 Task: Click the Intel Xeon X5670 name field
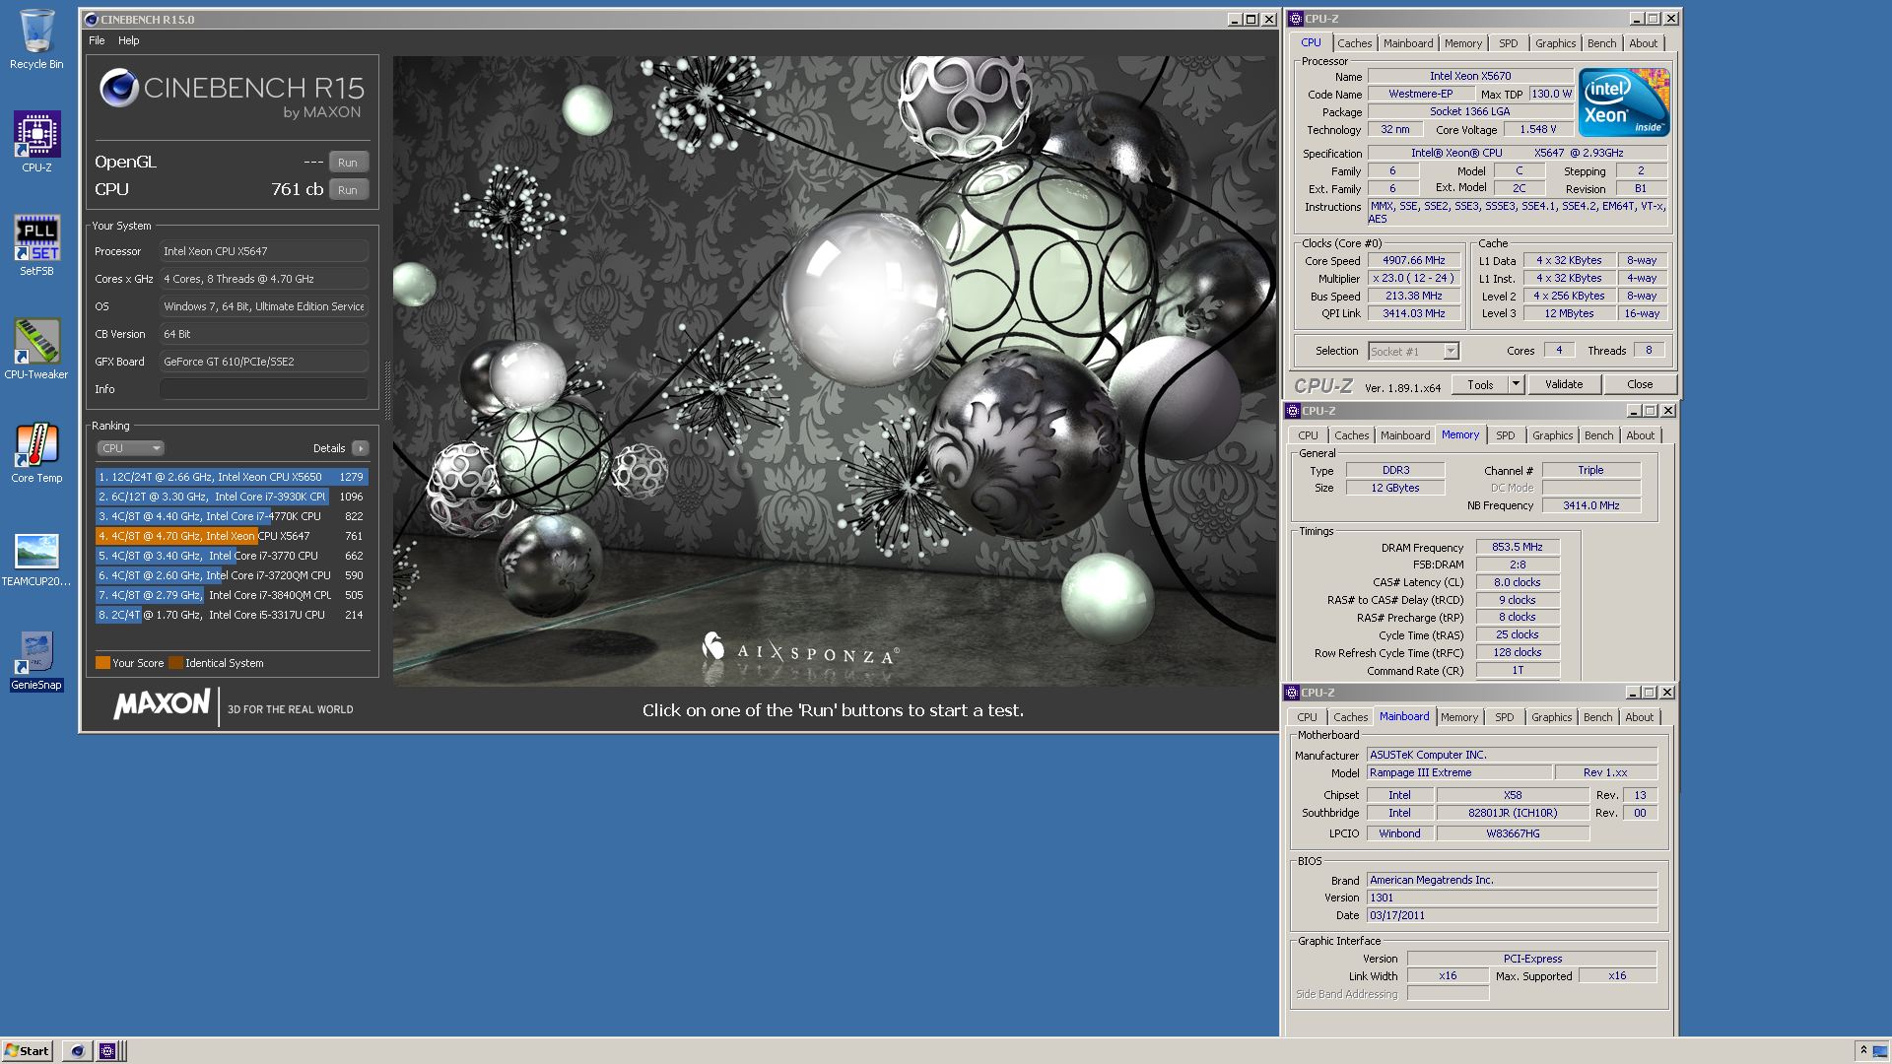point(1469,76)
